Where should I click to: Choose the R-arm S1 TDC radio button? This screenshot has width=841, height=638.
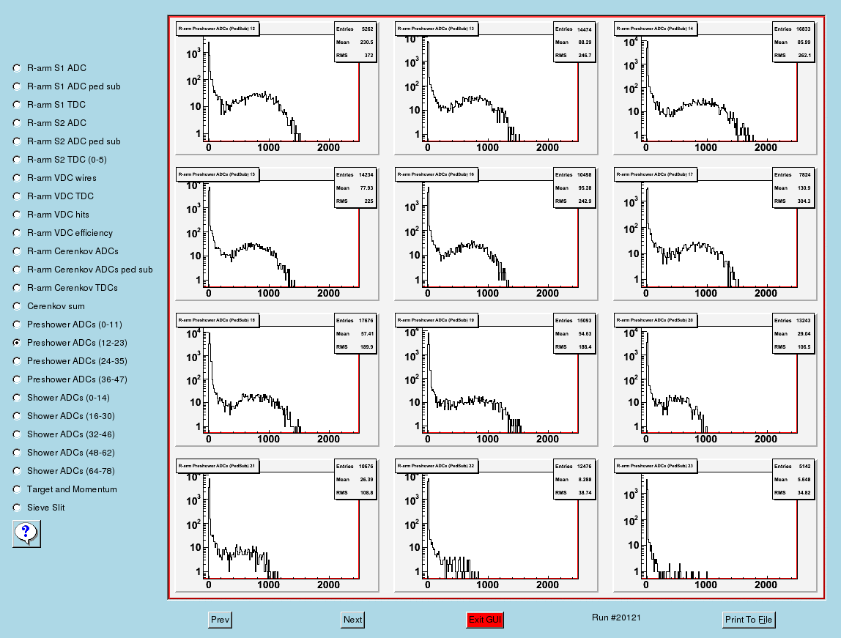coord(17,105)
